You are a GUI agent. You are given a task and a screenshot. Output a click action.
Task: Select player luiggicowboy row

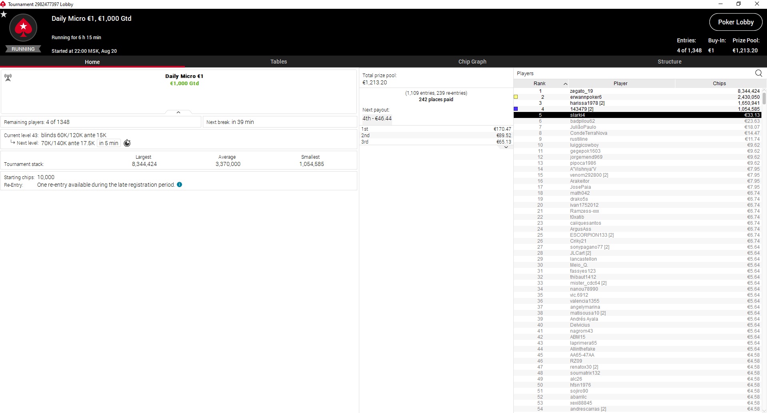pos(637,145)
